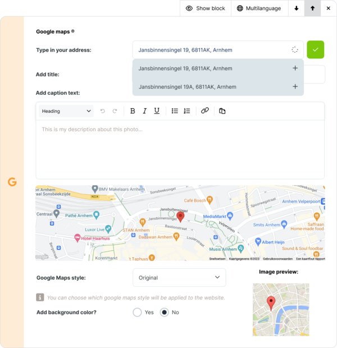Click the Add title input field
This screenshot has height=348, width=337.
pyautogui.click(x=315, y=74)
